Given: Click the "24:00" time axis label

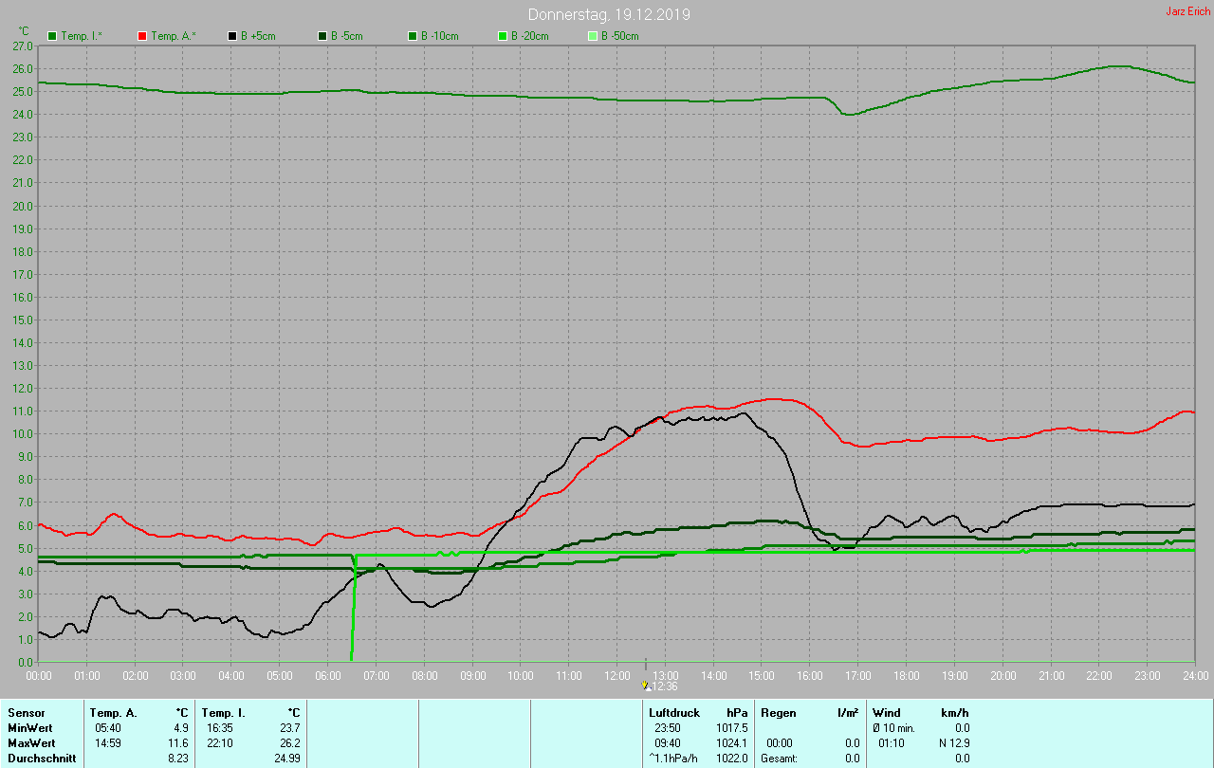Looking at the screenshot, I should point(1195,675).
